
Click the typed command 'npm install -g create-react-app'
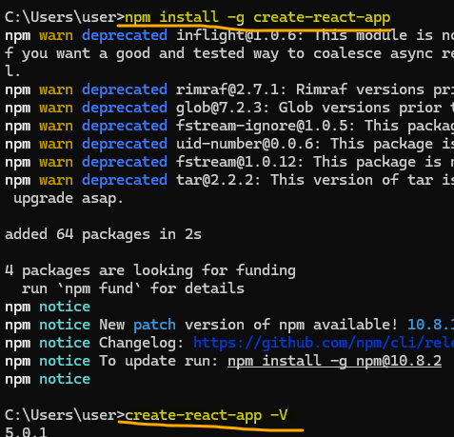coord(258,17)
